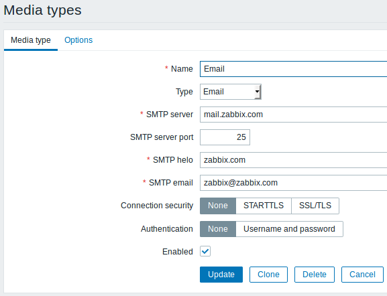Click the Type combo box showing Email

pyautogui.click(x=231, y=92)
